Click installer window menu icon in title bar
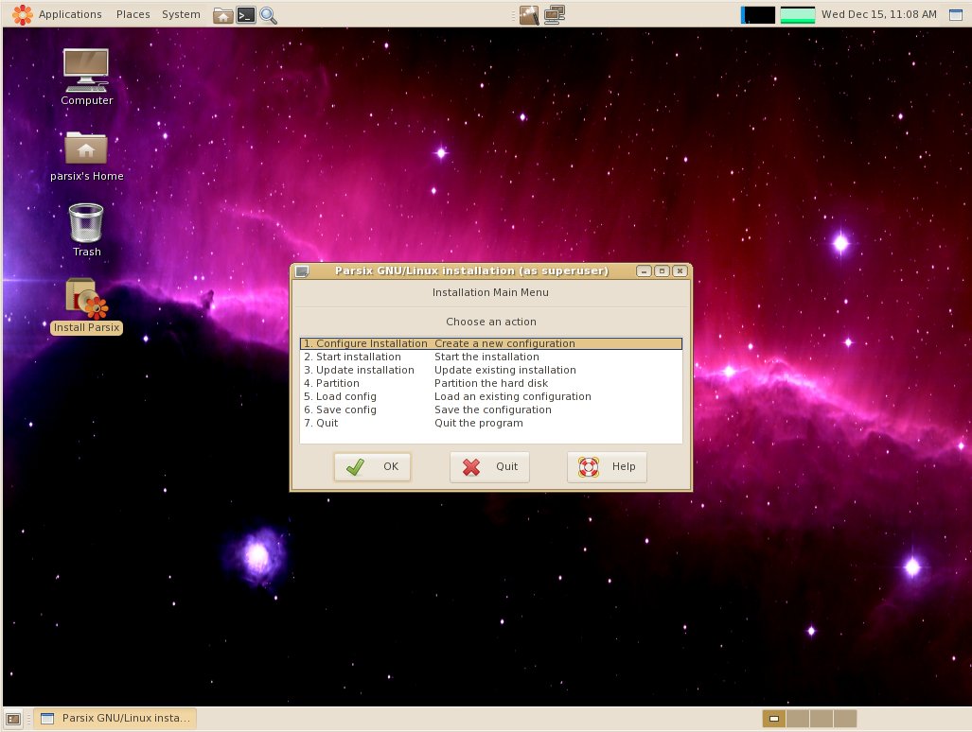This screenshot has height=732, width=972. [x=302, y=271]
